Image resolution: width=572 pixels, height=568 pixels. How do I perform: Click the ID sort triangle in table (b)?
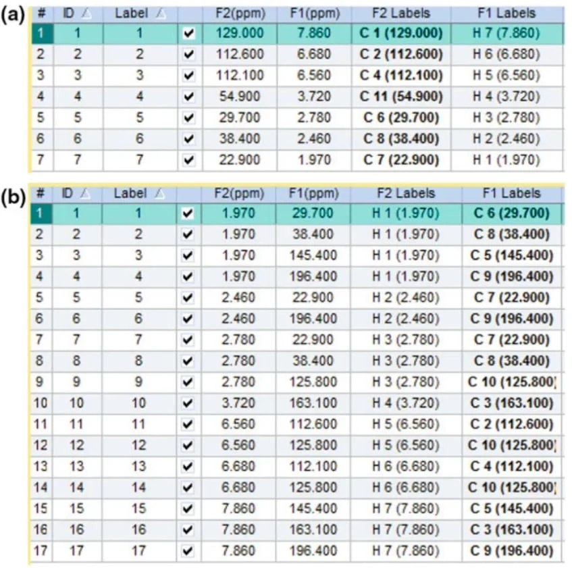click(85, 194)
